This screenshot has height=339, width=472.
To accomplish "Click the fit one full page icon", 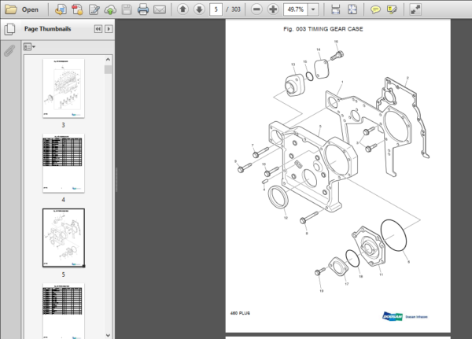I will (352, 9).
